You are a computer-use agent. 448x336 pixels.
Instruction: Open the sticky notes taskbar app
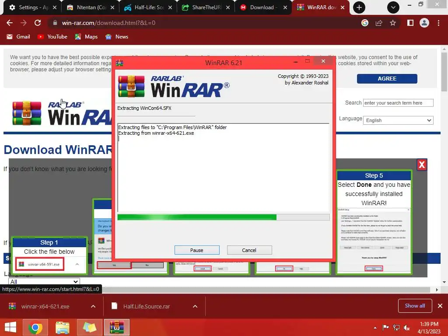point(89,327)
